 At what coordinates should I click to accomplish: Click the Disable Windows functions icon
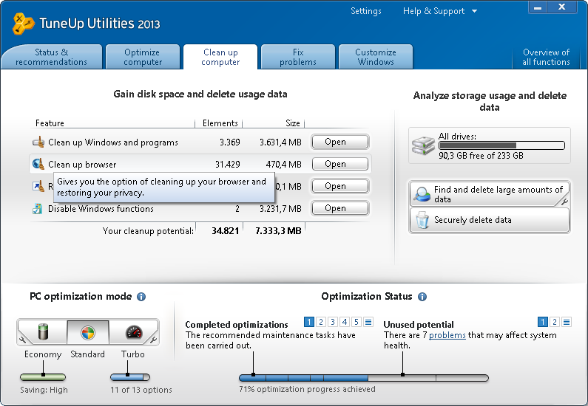pos(38,208)
